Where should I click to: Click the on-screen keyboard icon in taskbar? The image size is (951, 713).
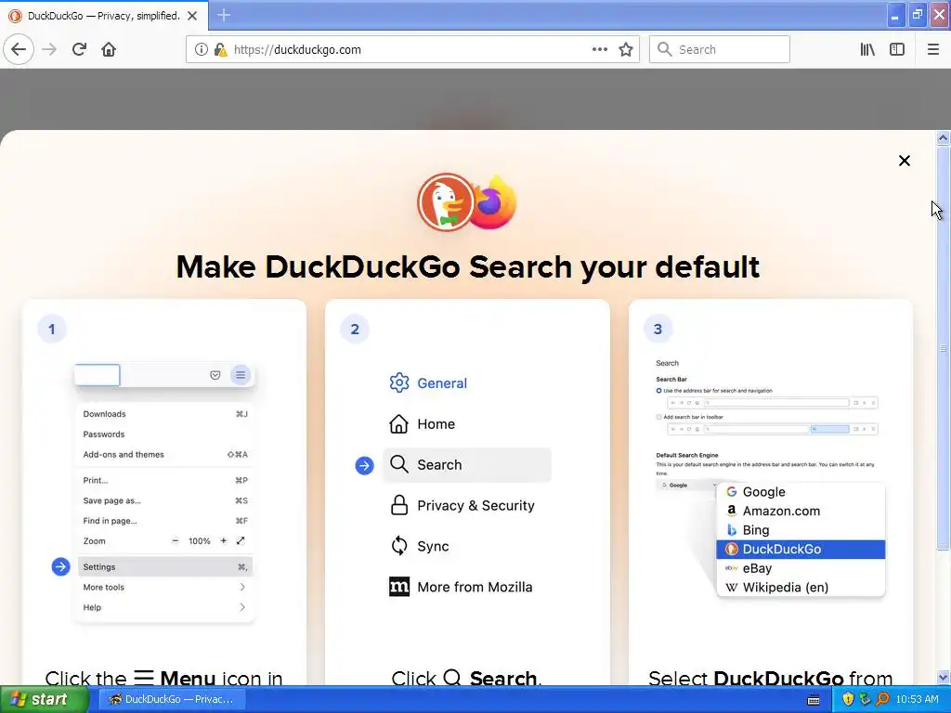point(814,700)
